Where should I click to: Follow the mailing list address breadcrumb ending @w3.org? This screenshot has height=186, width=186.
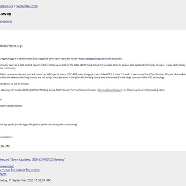point(7,6)
